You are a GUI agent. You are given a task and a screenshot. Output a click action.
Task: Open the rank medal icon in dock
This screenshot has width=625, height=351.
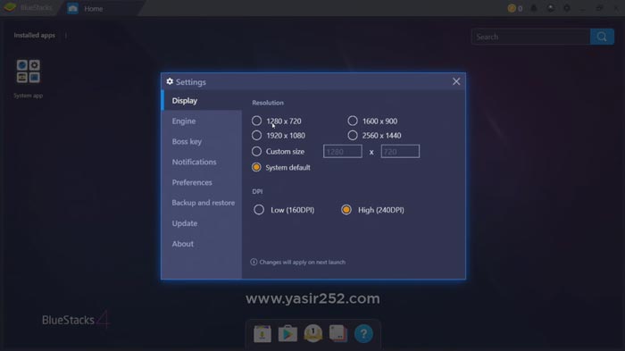312,333
